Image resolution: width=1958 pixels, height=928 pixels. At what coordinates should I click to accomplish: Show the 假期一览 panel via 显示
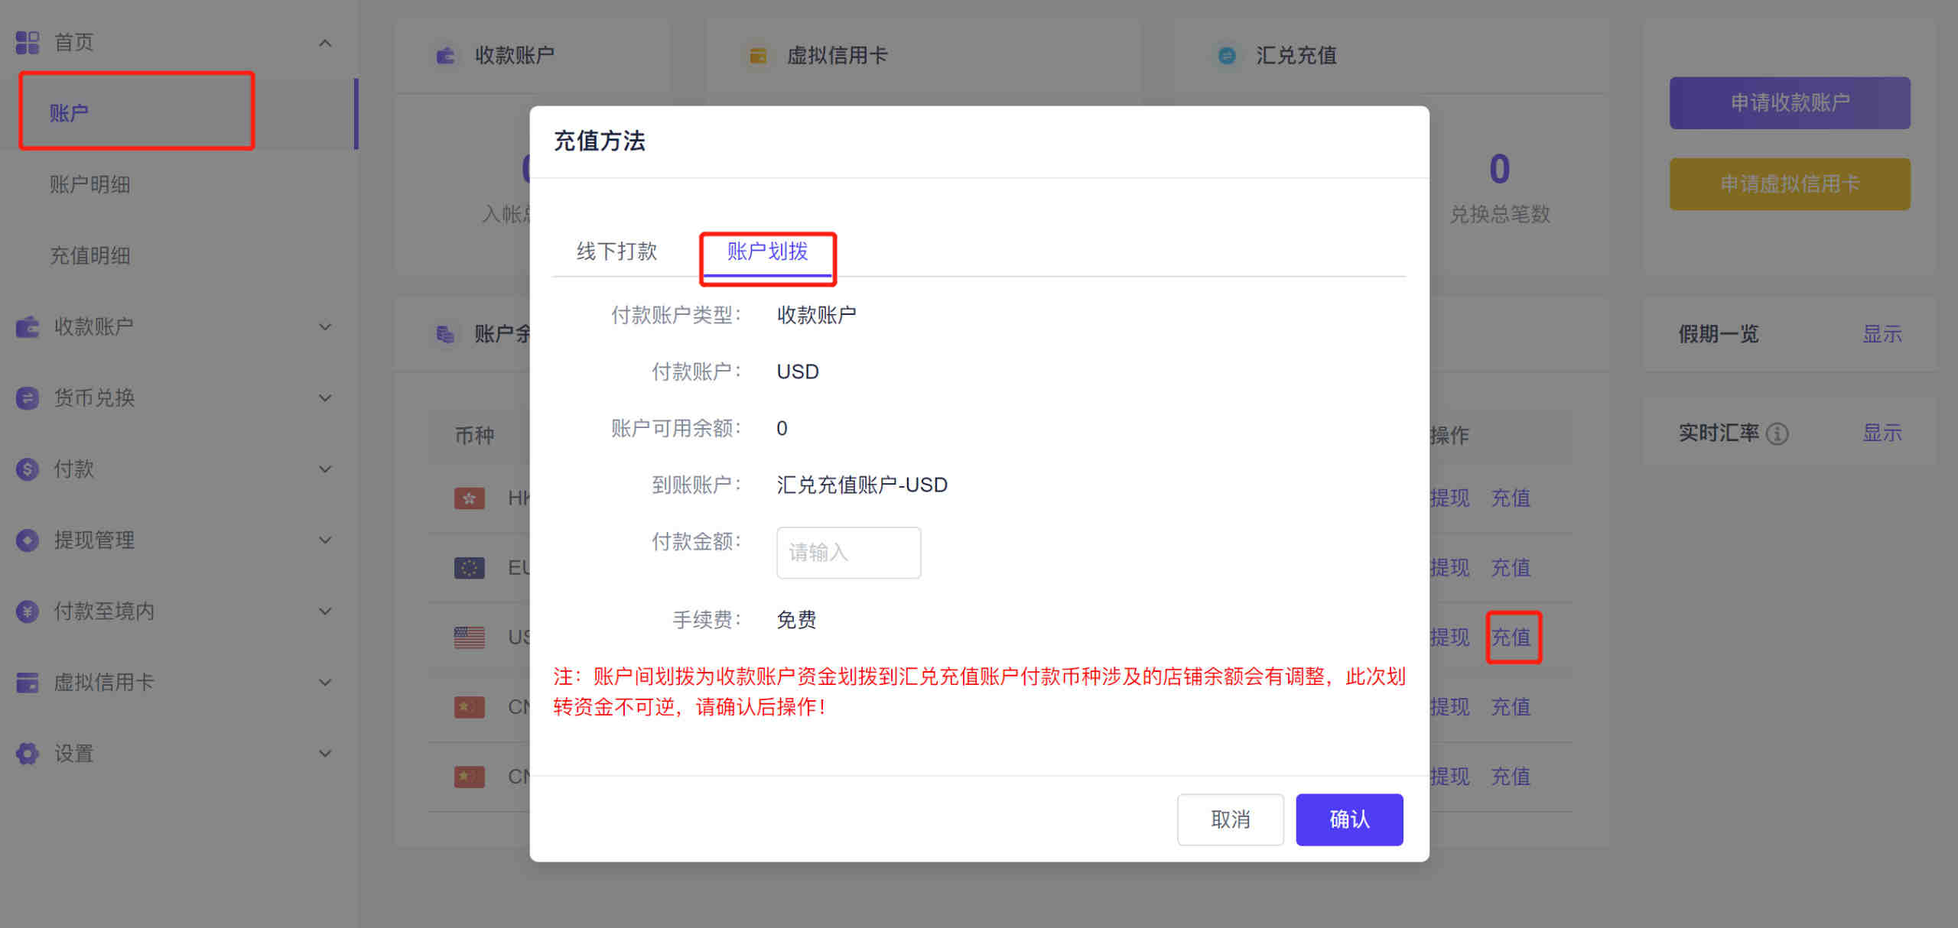(1882, 334)
